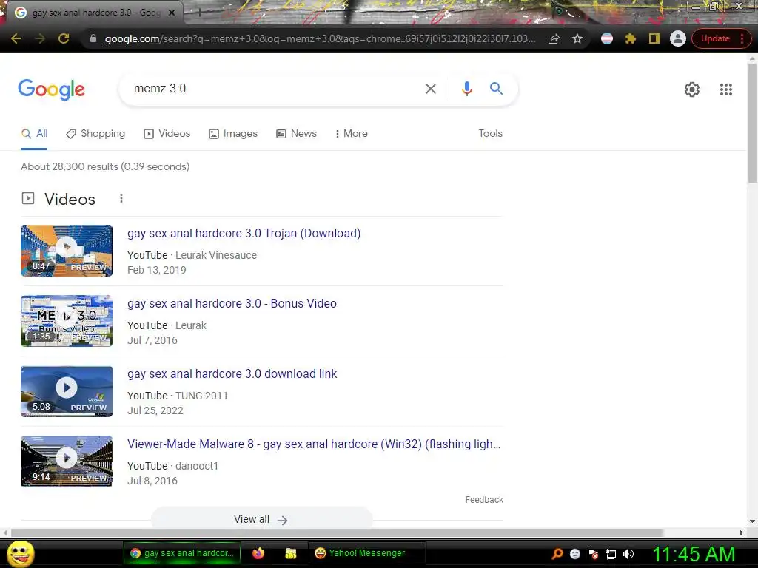Click the 11:45 AM clock
Screen dimensions: 758x568
[x=694, y=554]
